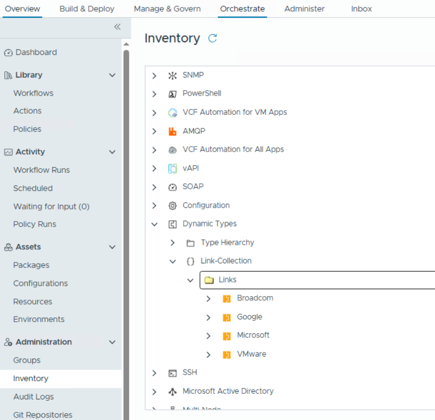The width and height of the screenshot is (435, 420).
Task: Click the Dashboard gauge icon in sidebar
Action: point(8,53)
